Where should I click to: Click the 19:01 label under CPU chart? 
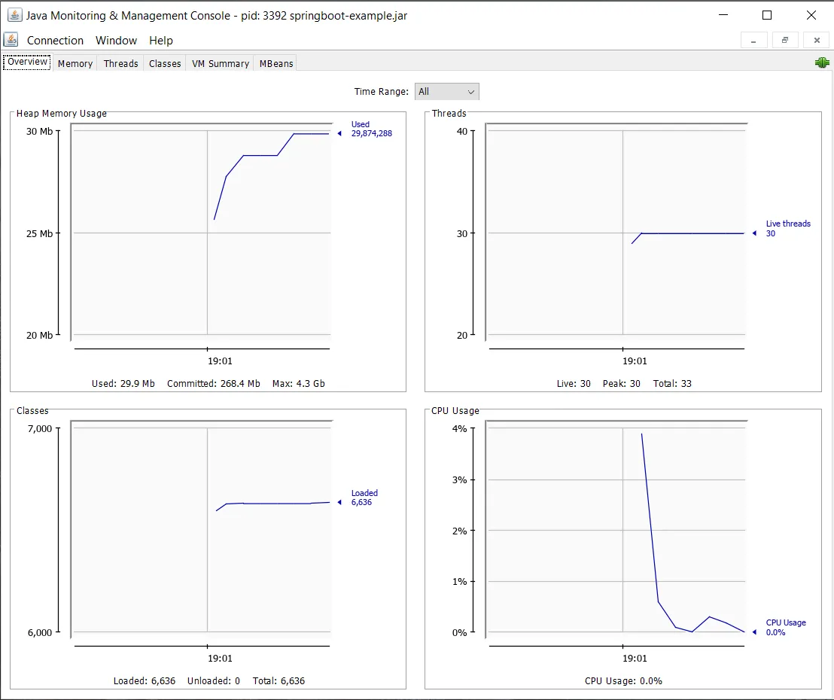[635, 659]
